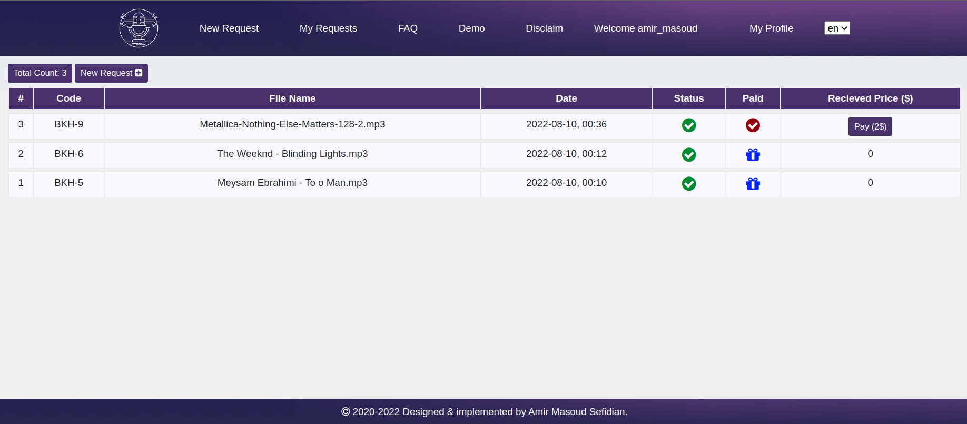Click green status checkmark for BKH-9
Screen dimensions: 967x424
click(x=689, y=125)
